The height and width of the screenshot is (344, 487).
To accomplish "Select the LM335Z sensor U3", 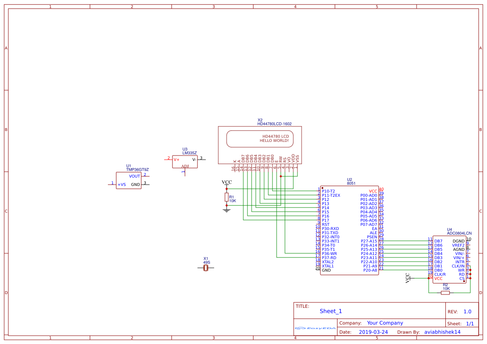I will [185, 161].
